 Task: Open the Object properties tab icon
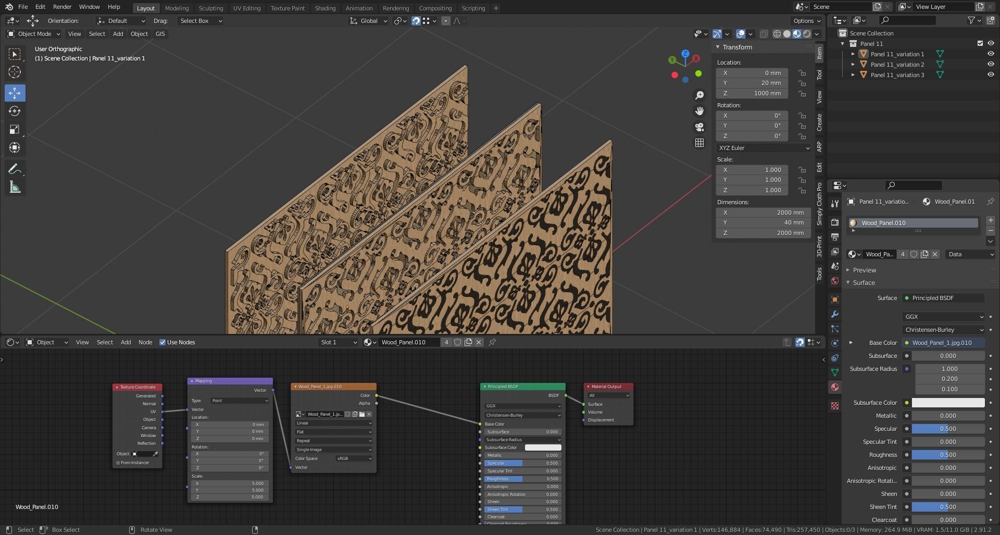835,300
